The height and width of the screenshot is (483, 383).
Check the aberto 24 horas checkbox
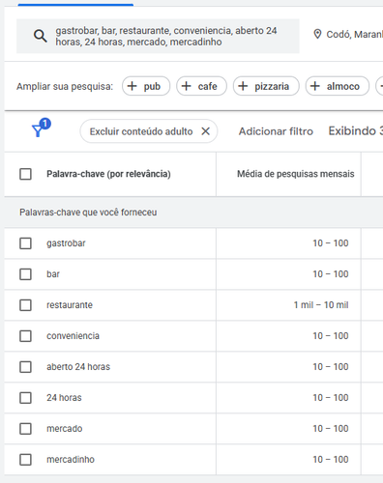pyautogui.click(x=25, y=367)
